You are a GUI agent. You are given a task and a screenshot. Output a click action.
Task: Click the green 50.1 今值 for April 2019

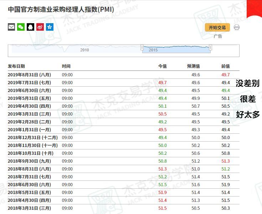(163, 106)
